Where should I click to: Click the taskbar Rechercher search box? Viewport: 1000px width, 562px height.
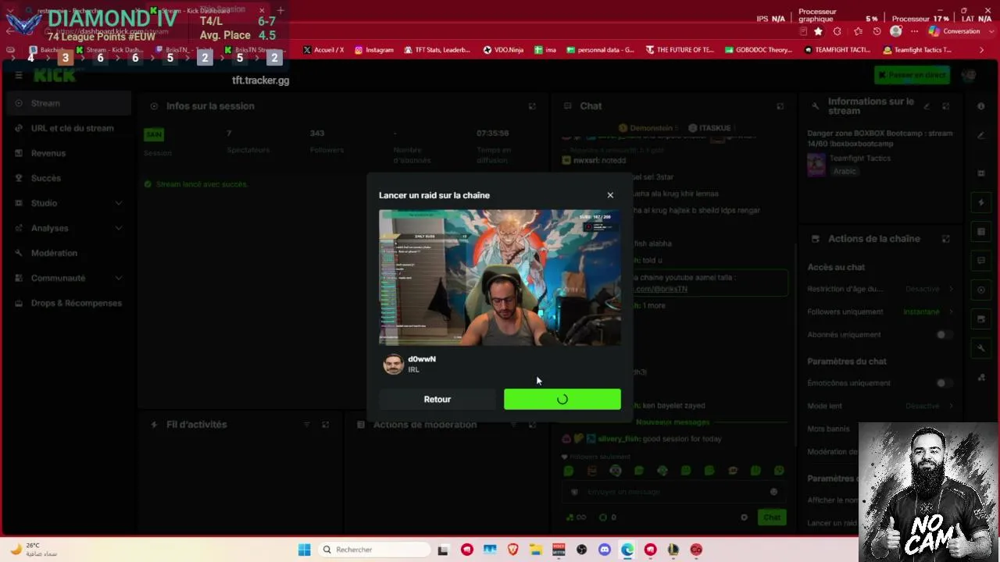click(373, 550)
